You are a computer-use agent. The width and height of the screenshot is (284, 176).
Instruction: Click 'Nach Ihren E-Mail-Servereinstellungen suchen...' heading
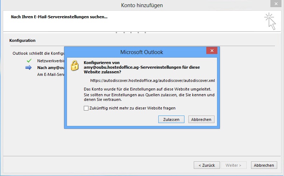(x=59, y=17)
